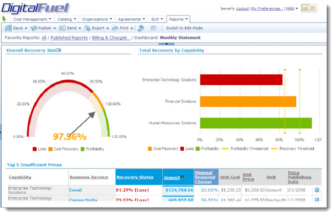Open My Preferences link
This screenshot has height=216, width=335.
[x=267, y=8]
